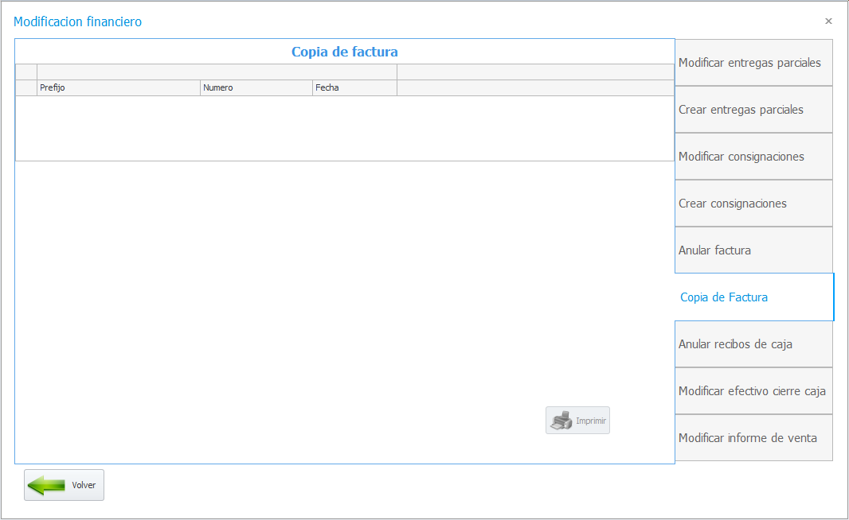Click the Imprimir button label
This screenshot has height=520, width=849.
[591, 421]
